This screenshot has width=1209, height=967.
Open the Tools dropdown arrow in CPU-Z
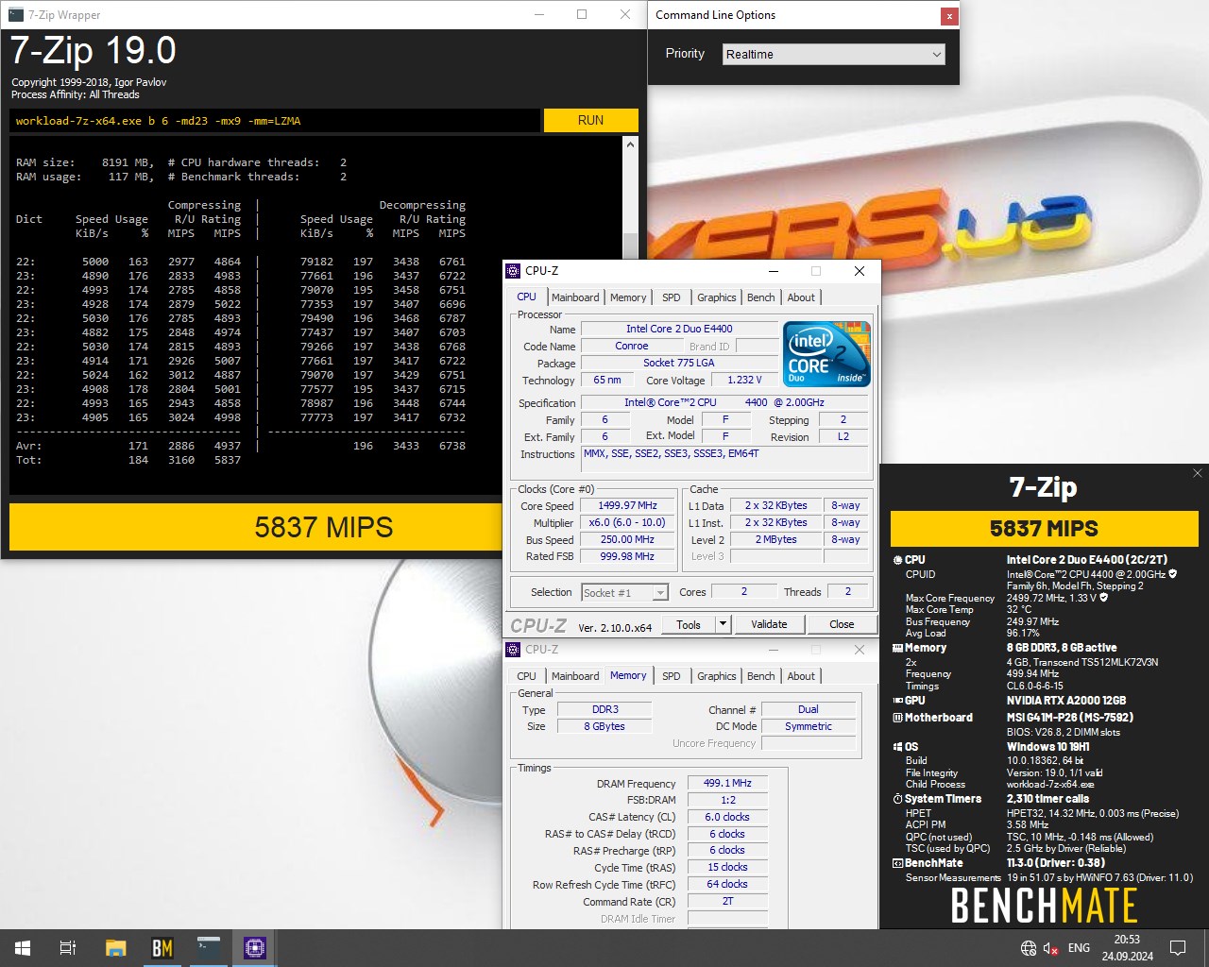coord(723,624)
